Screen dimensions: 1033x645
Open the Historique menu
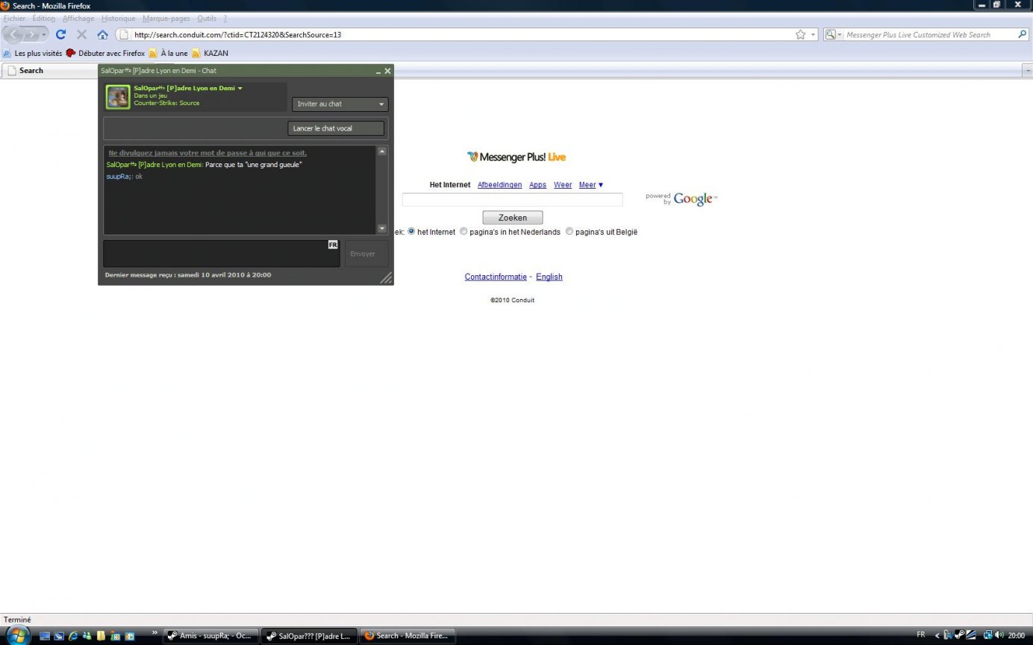click(x=118, y=19)
